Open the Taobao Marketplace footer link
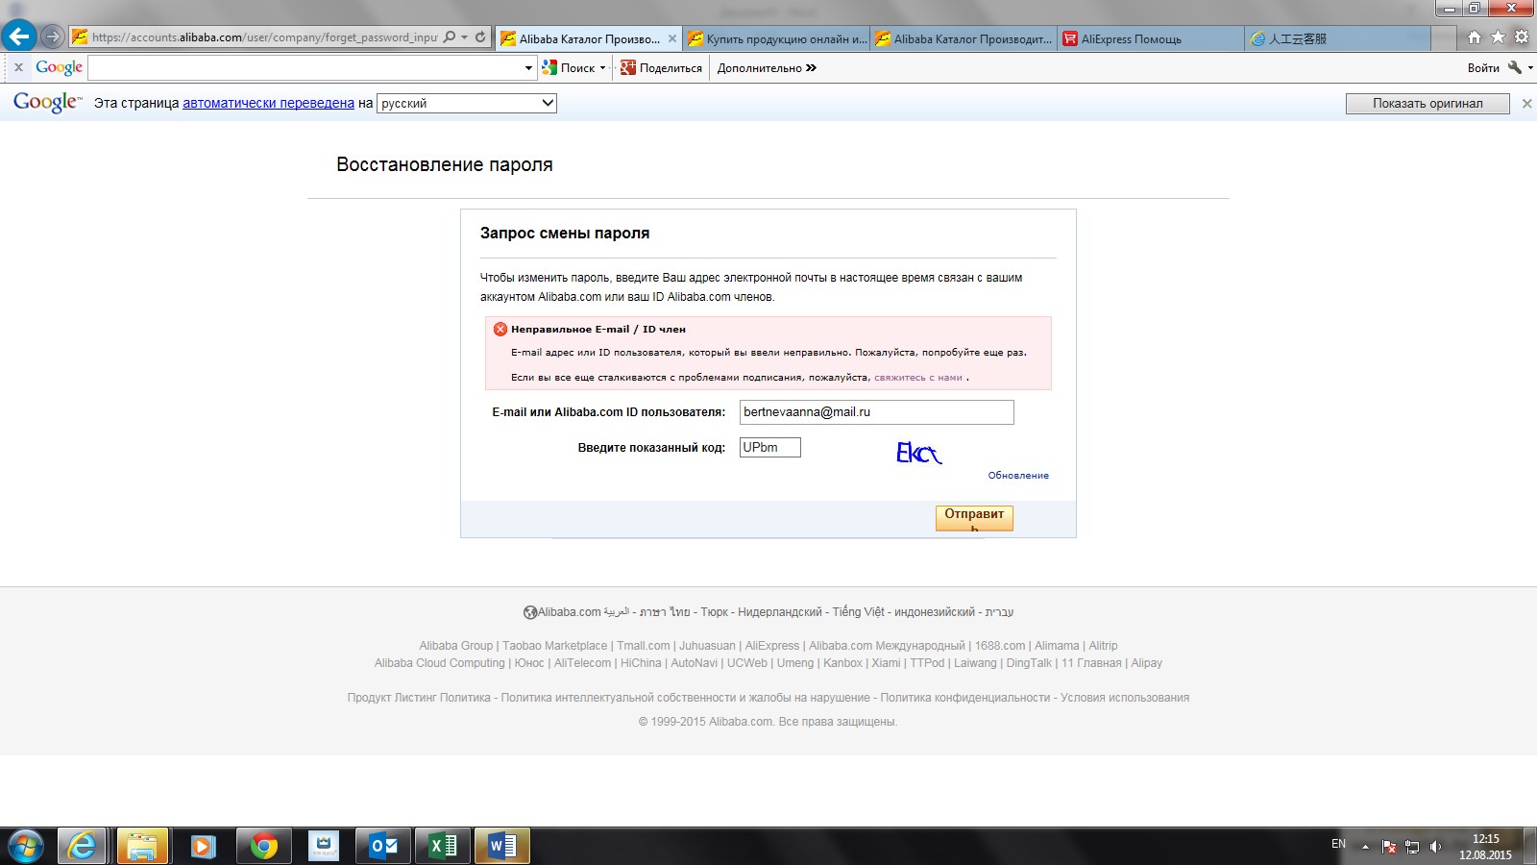1537x865 pixels. (554, 646)
